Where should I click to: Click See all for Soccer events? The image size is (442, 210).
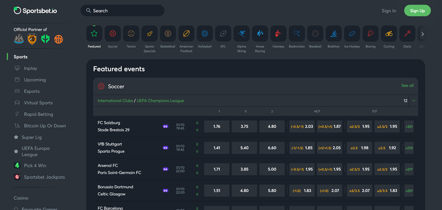(x=407, y=86)
